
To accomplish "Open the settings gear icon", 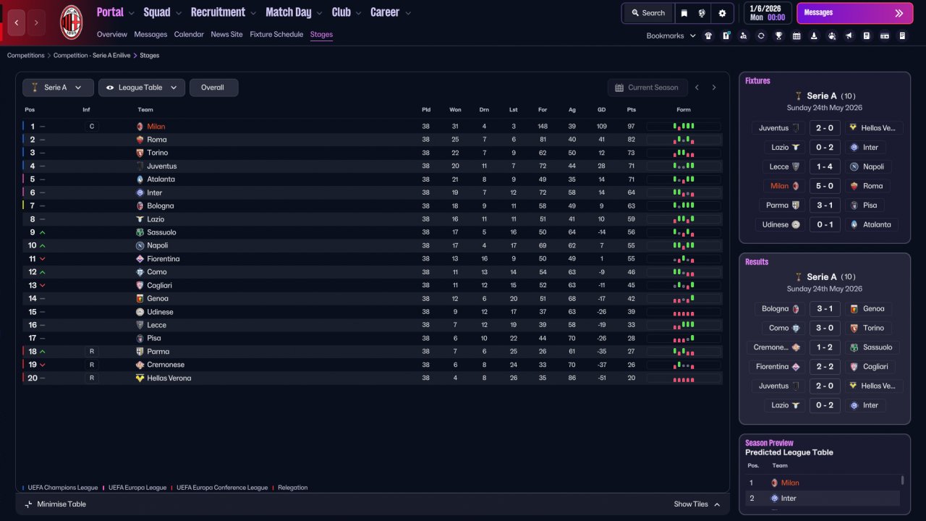I will pos(722,13).
